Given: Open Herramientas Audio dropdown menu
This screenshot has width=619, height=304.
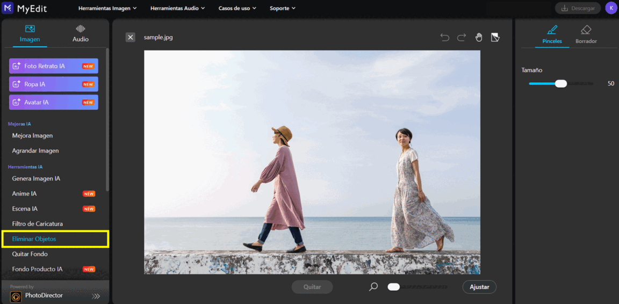Looking at the screenshot, I should click(178, 8).
